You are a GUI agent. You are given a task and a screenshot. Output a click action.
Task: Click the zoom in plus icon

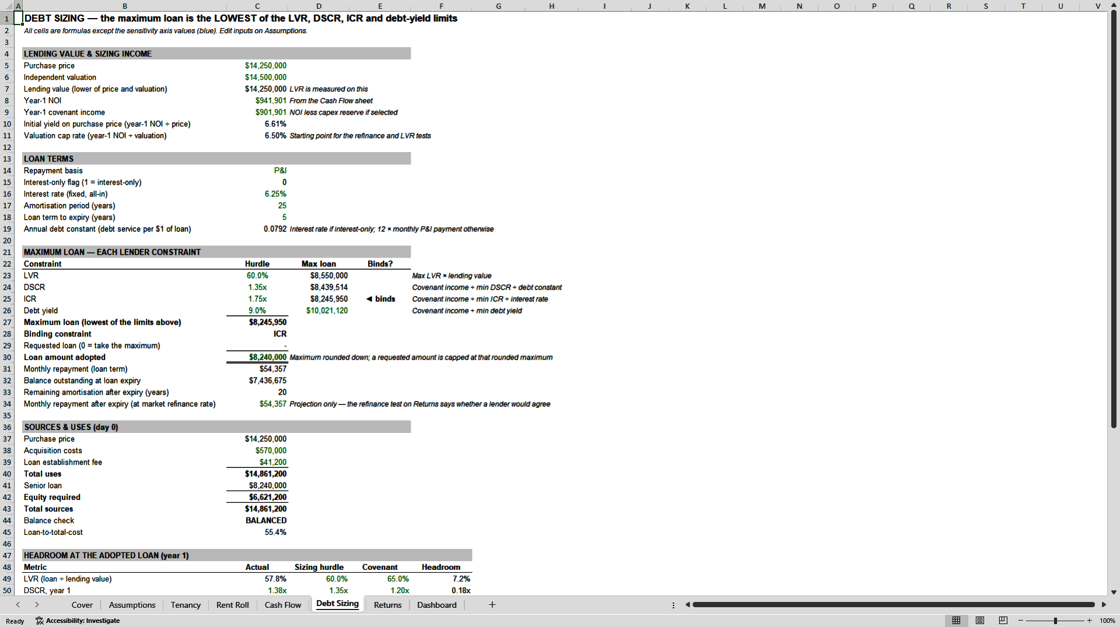pyautogui.click(x=1089, y=621)
